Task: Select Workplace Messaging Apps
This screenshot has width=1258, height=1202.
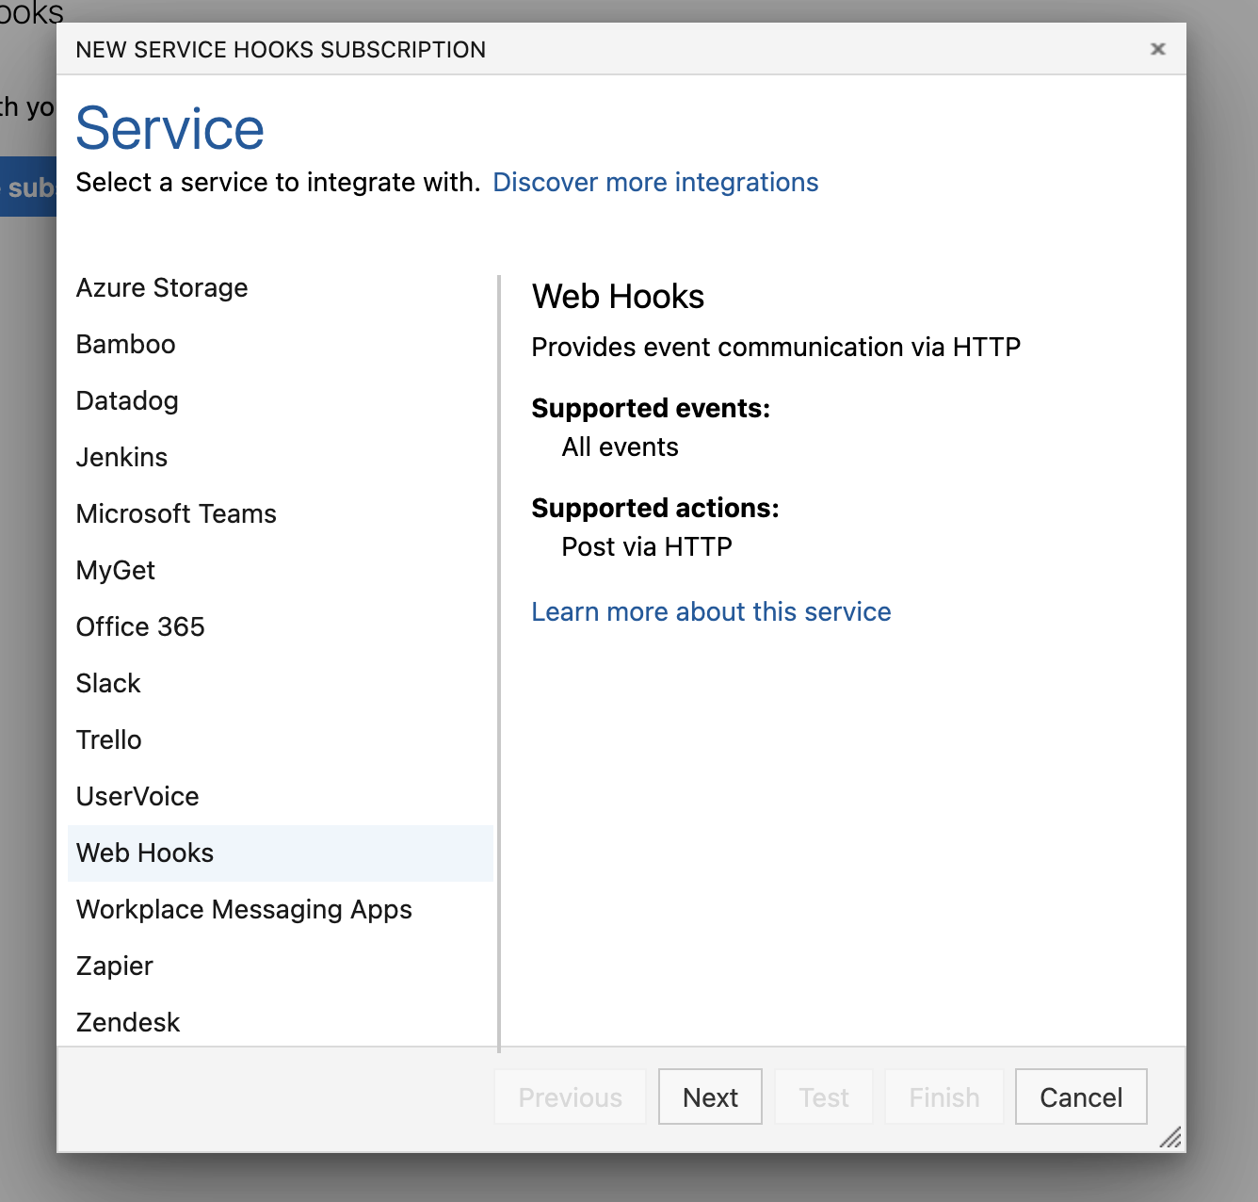Action: [x=244, y=909]
